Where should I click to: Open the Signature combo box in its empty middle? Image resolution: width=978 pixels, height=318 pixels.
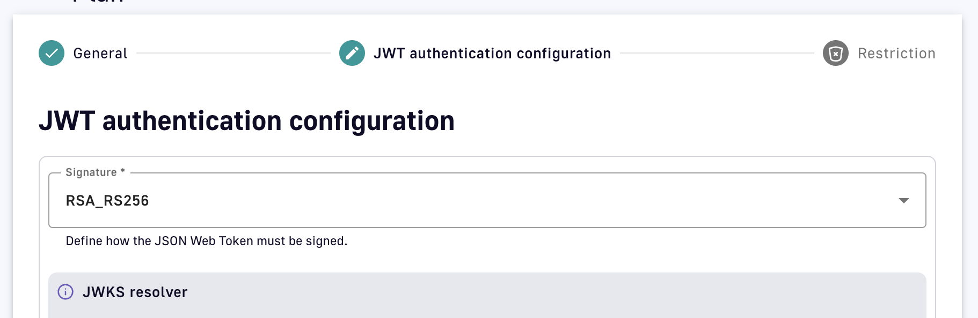(x=483, y=201)
